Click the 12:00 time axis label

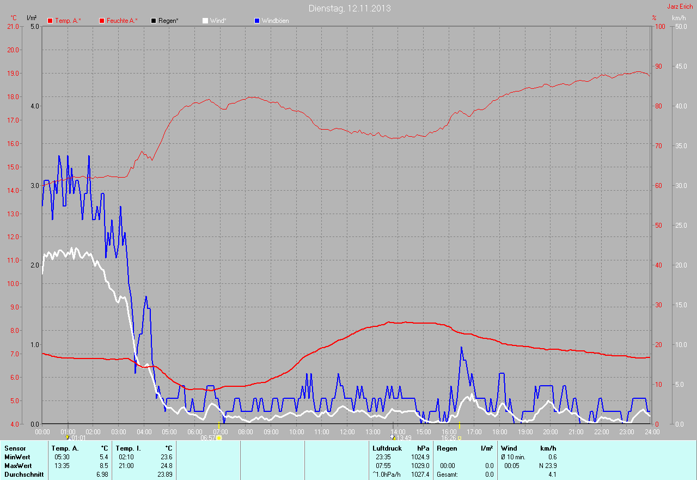pyautogui.click(x=347, y=432)
